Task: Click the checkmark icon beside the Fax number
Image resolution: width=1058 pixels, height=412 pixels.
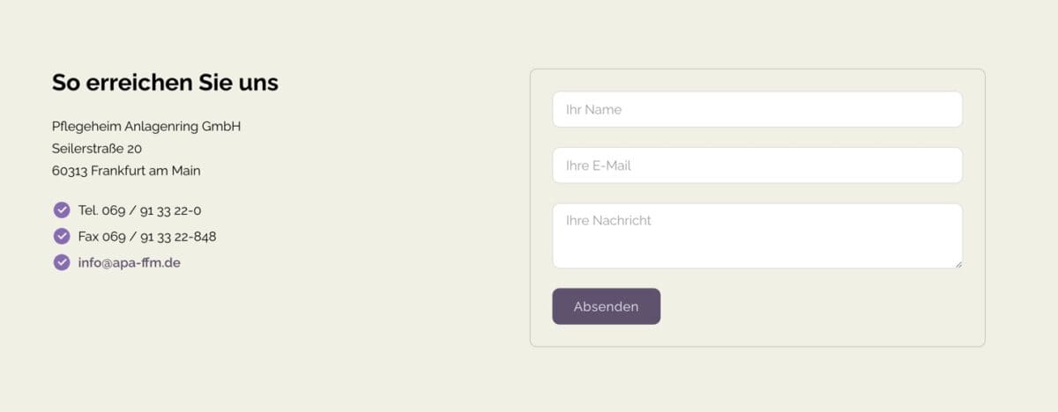Action: coord(62,236)
